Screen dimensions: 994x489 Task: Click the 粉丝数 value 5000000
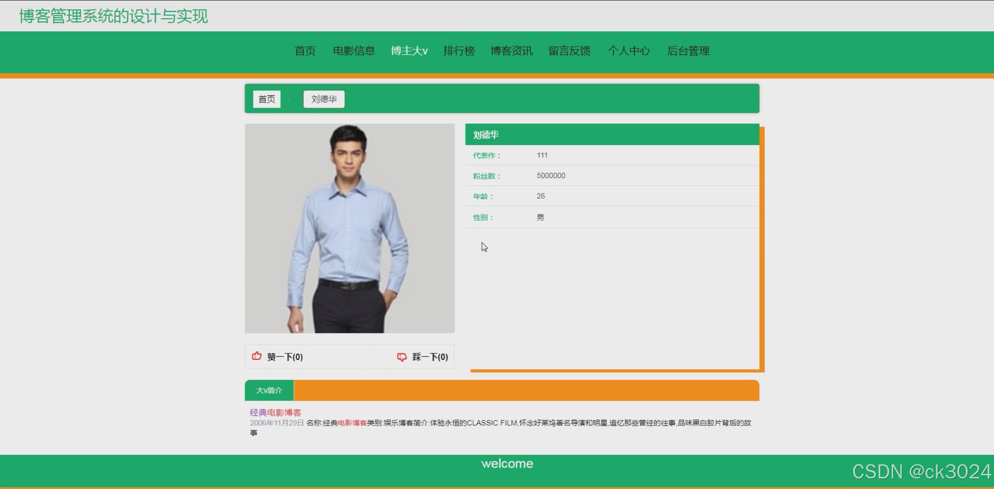(x=550, y=175)
